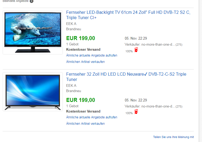
Task: Click the Tristan Auron TV thumbnail image
Action: click(33, 32)
